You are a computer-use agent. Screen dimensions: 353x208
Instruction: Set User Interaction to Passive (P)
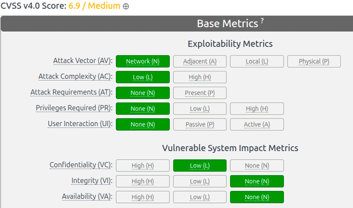click(x=200, y=124)
